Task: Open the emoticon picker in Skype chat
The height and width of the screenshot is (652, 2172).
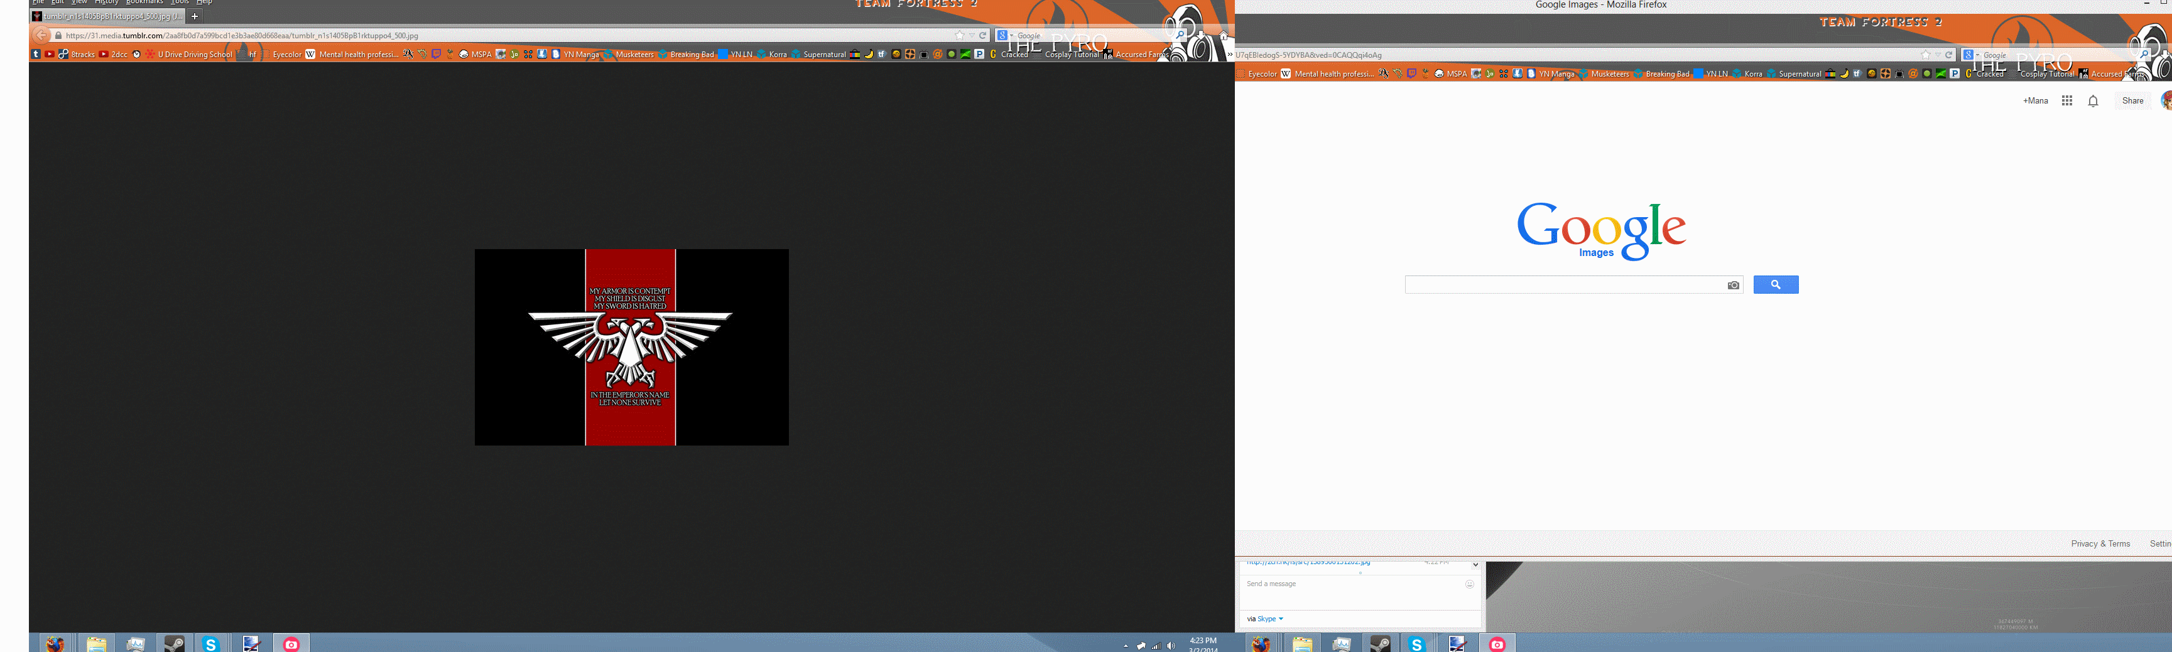Action: coord(1470,584)
